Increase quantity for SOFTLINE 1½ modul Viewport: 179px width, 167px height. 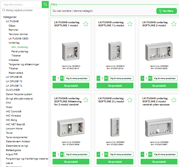coord(106,78)
